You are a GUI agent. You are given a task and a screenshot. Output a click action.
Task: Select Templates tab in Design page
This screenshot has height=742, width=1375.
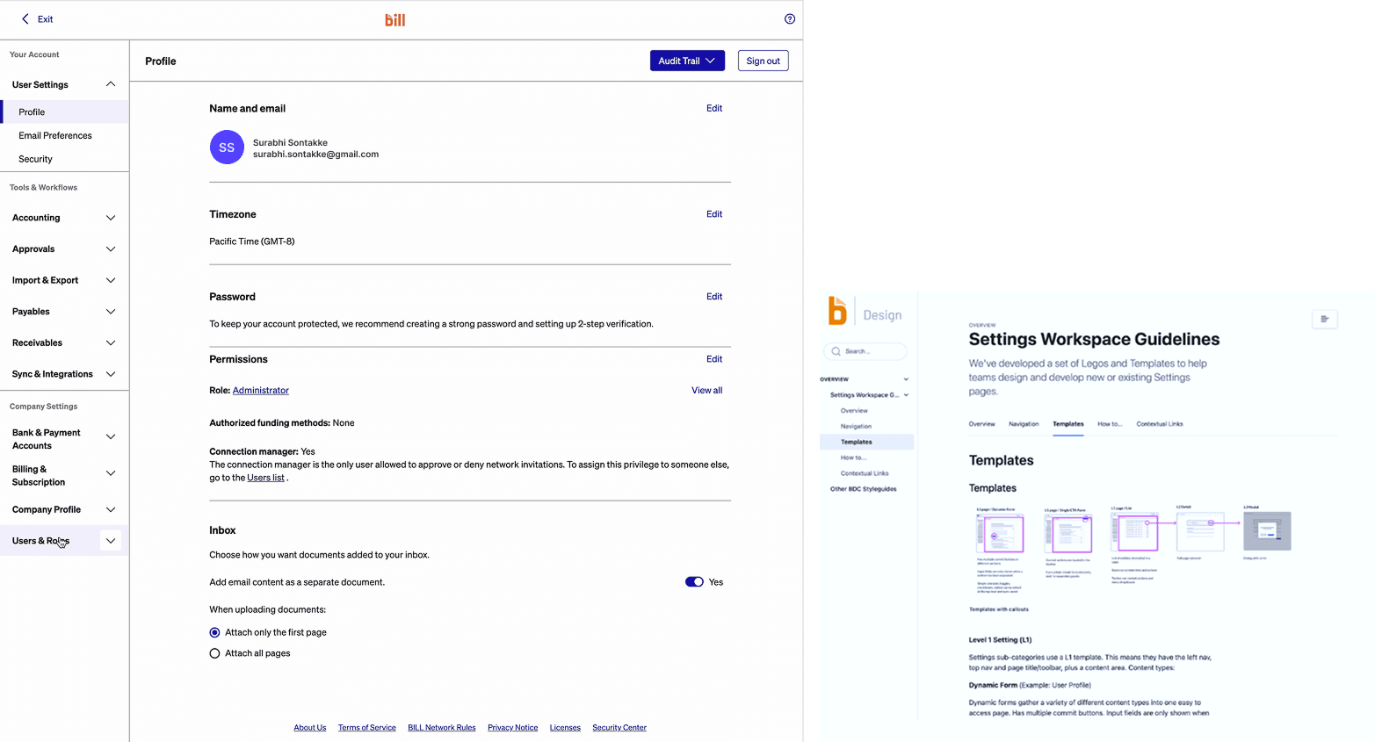pyautogui.click(x=1068, y=424)
